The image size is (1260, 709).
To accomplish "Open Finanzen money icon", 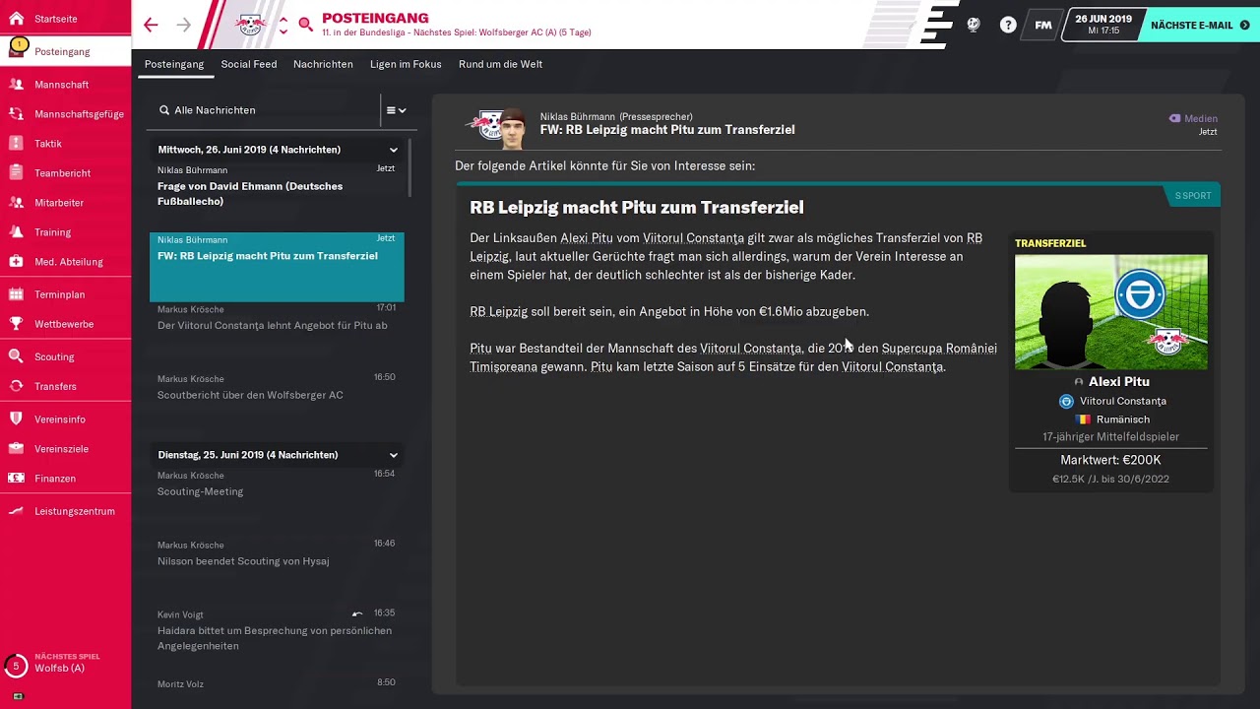I will click(16, 479).
